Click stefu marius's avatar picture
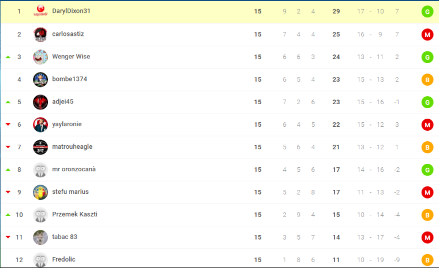 pyautogui.click(x=40, y=192)
